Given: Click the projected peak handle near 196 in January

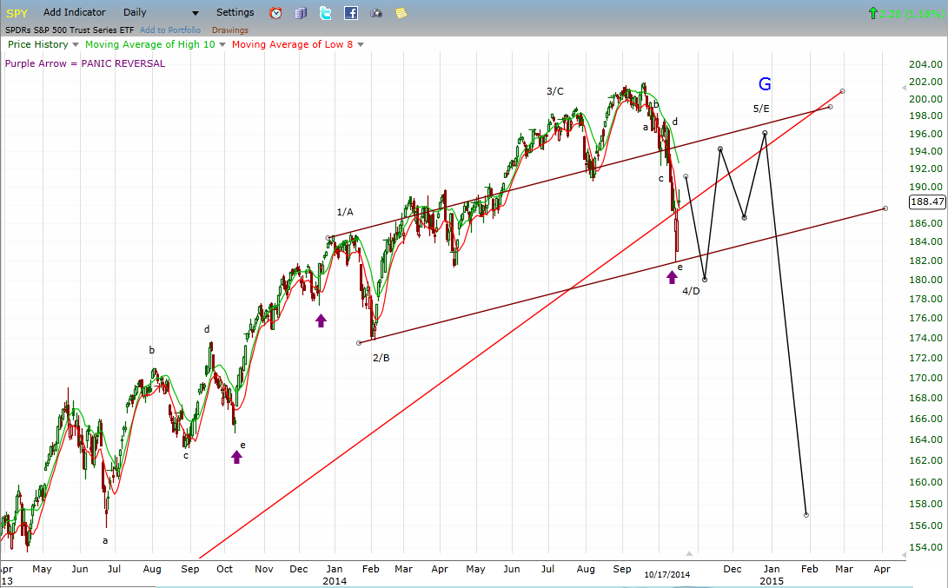Looking at the screenshot, I should tap(766, 133).
